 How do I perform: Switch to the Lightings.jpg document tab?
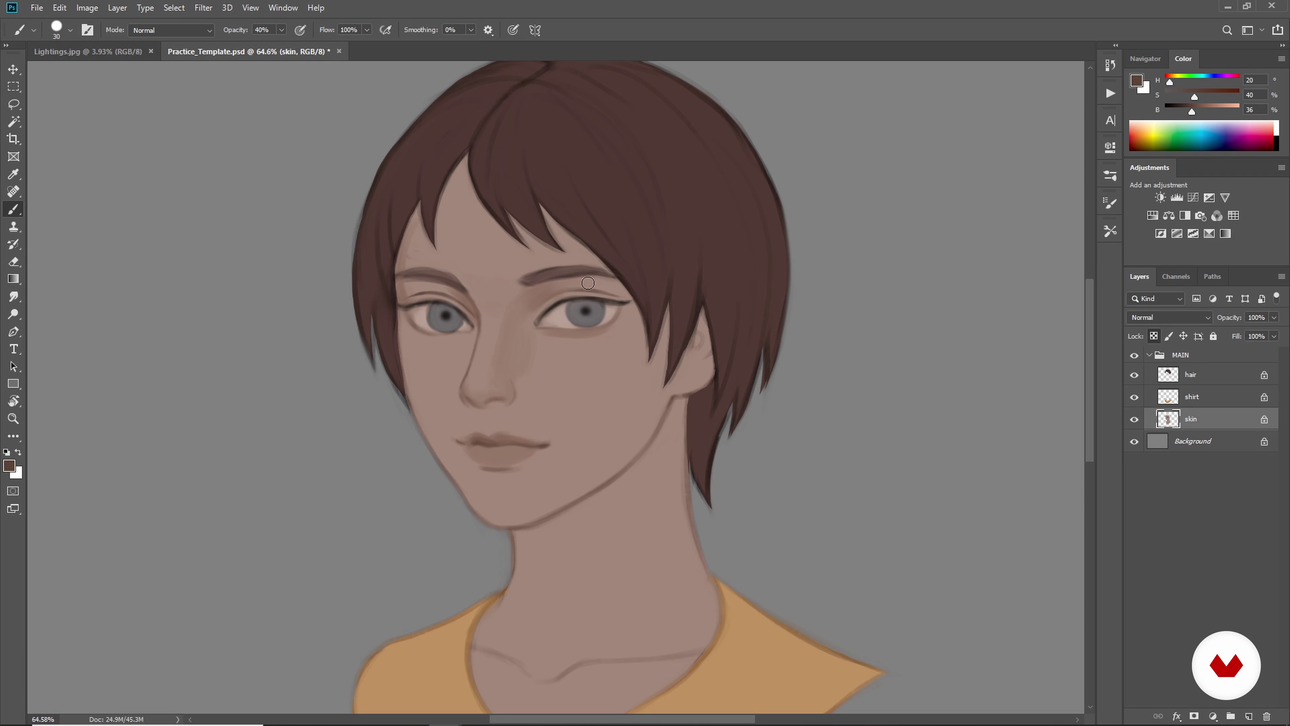tap(88, 51)
